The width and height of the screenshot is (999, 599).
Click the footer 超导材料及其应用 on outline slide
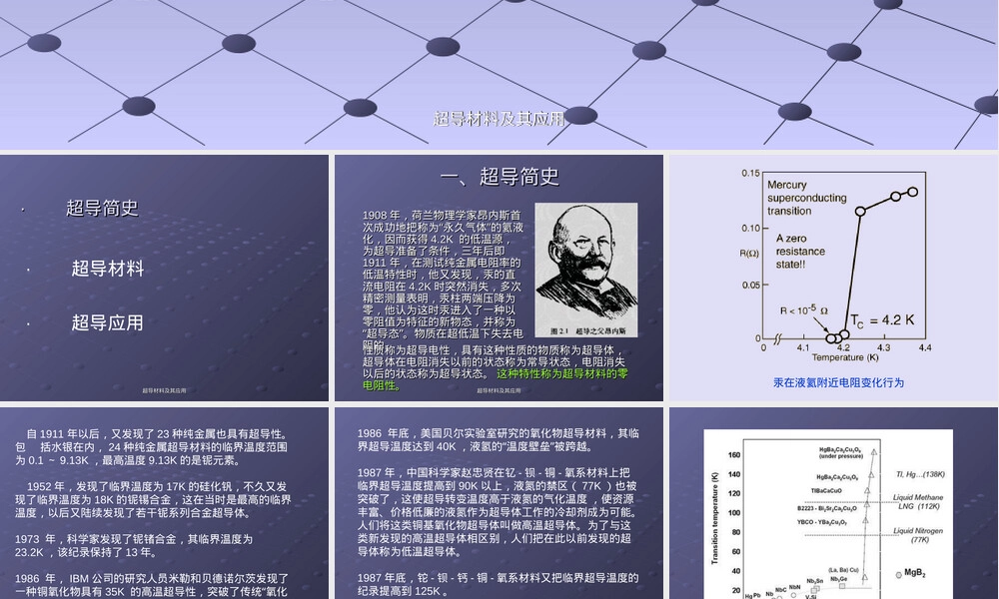165,390
